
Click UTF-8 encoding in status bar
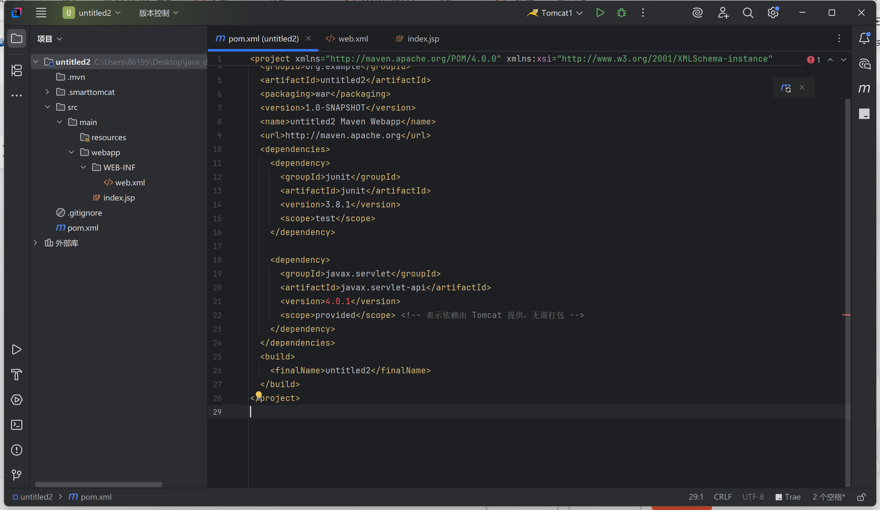(x=753, y=497)
